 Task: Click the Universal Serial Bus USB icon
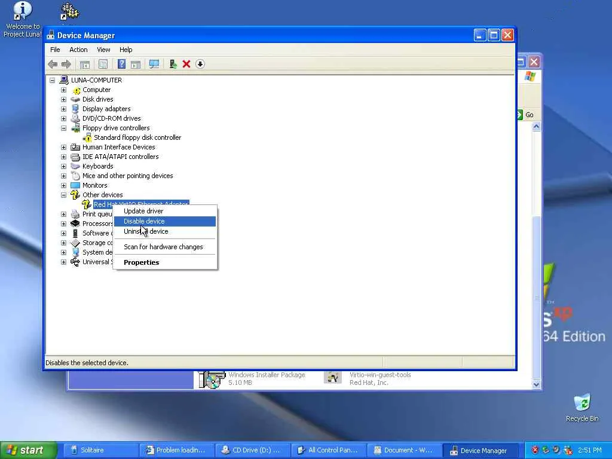pyautogui.click(x=75, y=262)
